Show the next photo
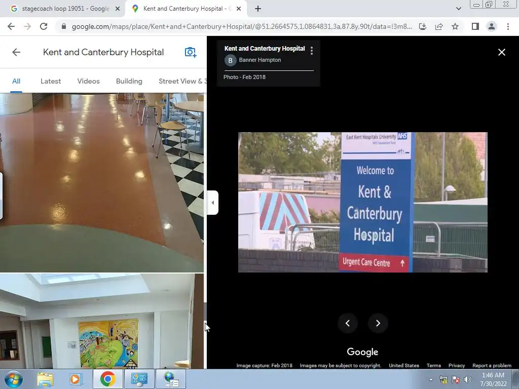 pyautogui.click(x=378, y=323)
